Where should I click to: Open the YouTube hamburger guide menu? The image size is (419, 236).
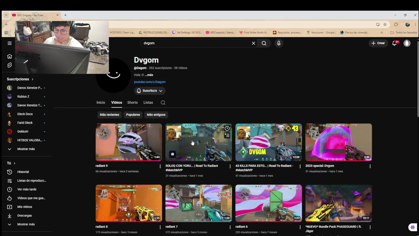9,43
